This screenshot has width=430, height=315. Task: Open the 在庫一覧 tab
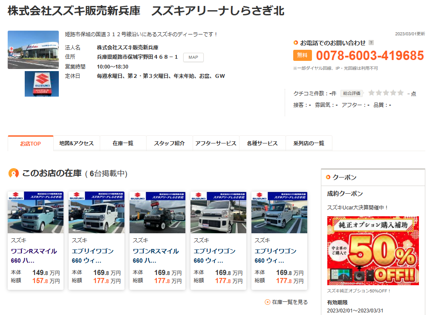coord(123,143)
